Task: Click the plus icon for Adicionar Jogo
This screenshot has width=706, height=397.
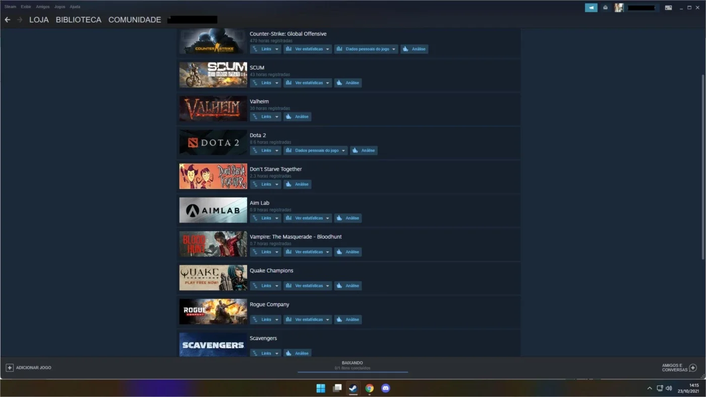Action: (10, 368)
